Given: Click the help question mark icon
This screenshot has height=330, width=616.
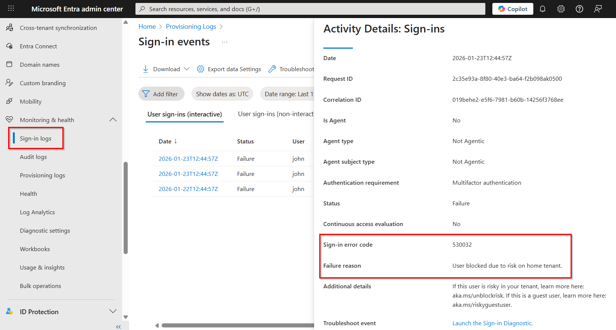Looking at the screenshot, I should (x=579, y=9).
